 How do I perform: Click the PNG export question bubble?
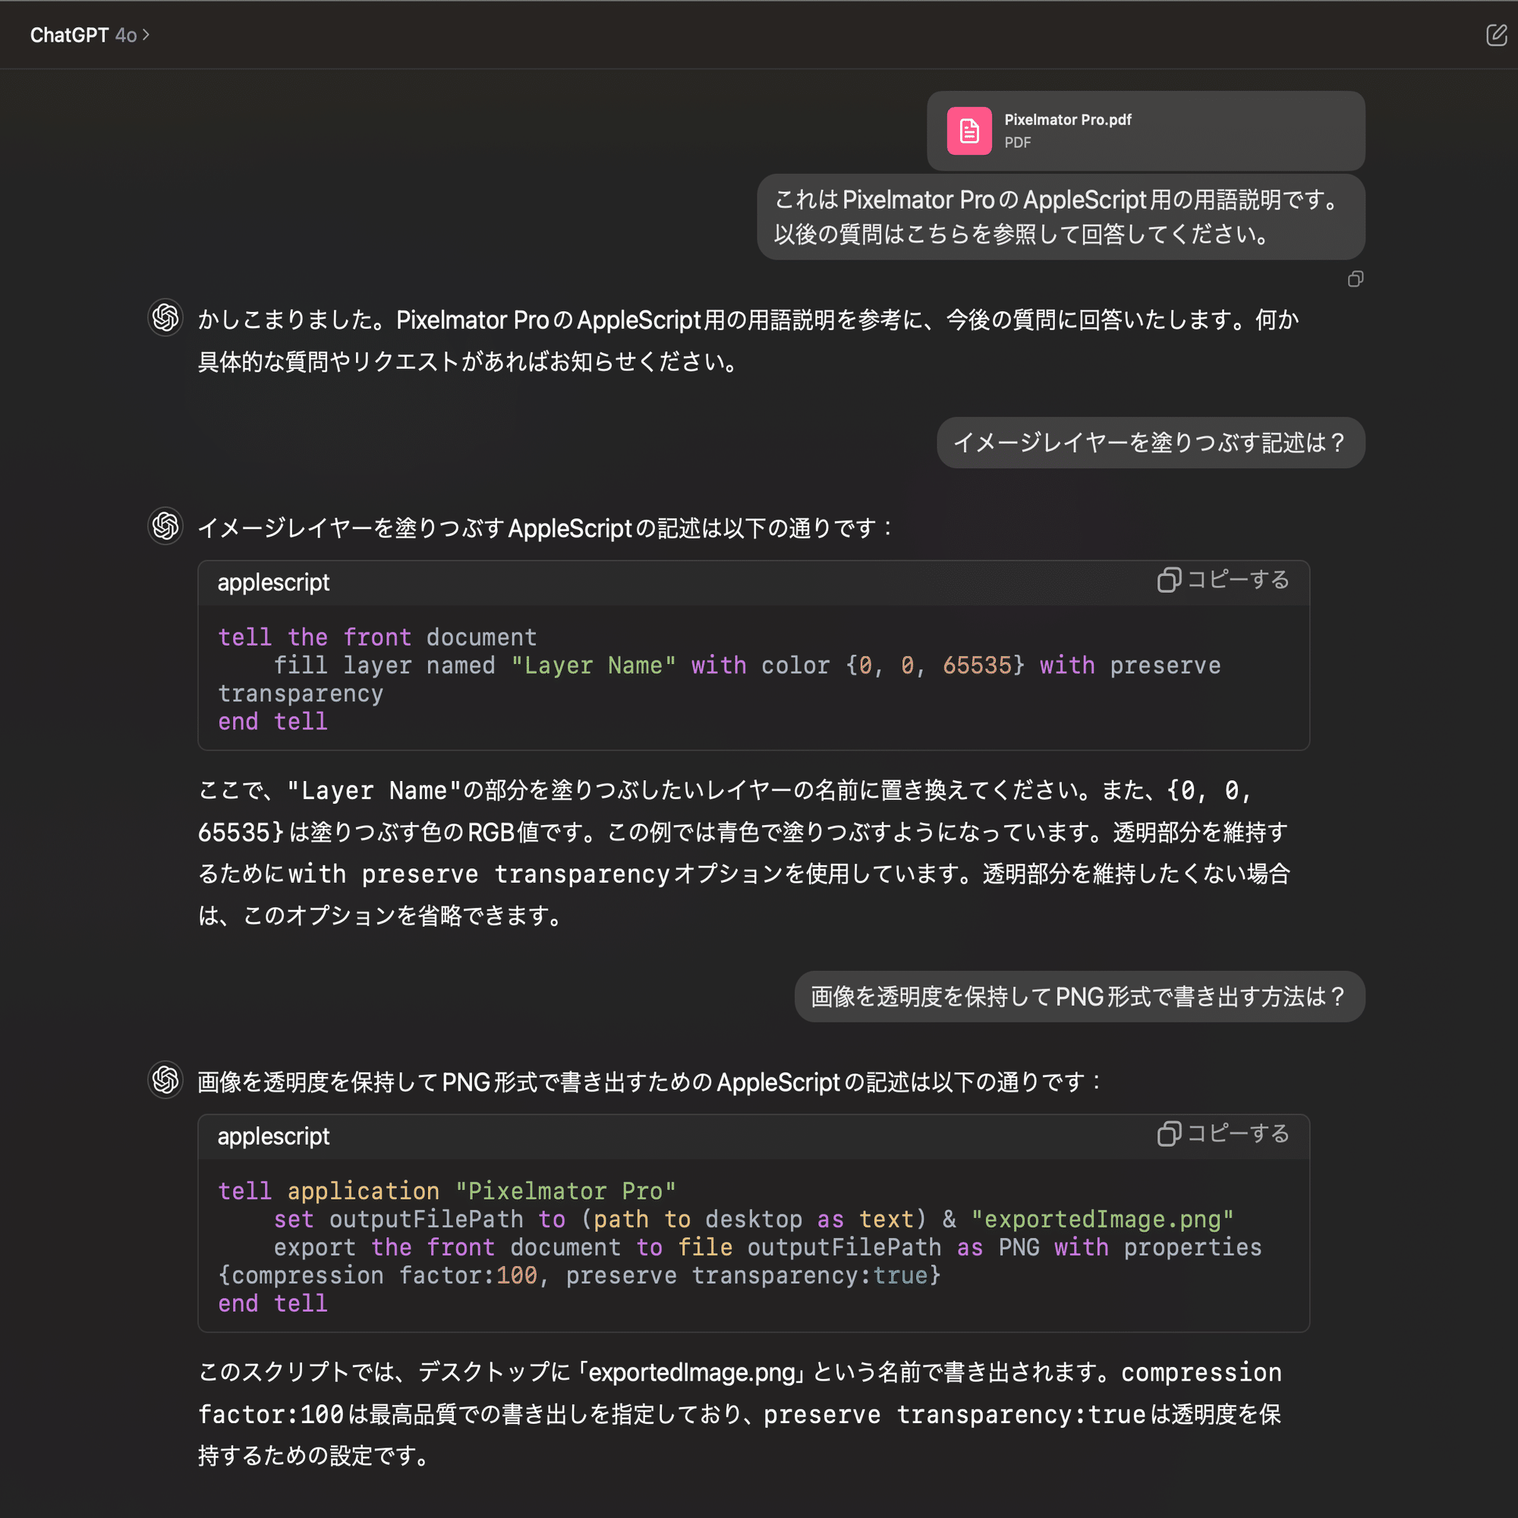[x=1078, y=997]
